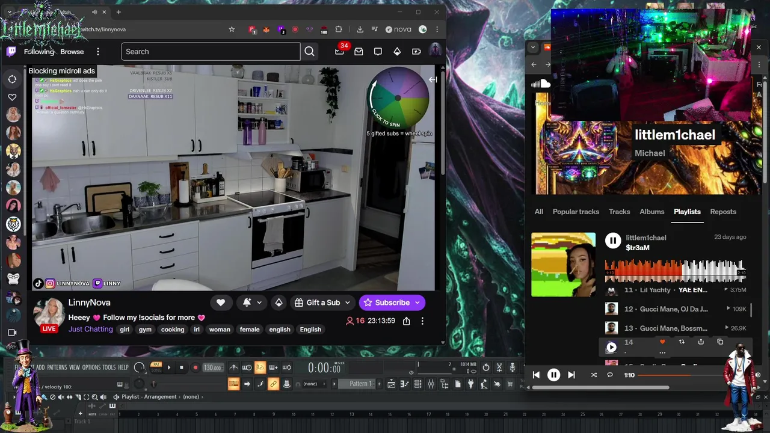Follow LinnyNova with the heart button
This screenshot has width=770, height=433.
click(x=221, y=302)
